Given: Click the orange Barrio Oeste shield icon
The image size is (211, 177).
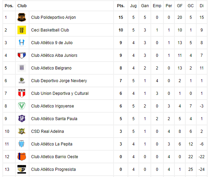Looking at the screenshot, I should click(22, 157).
